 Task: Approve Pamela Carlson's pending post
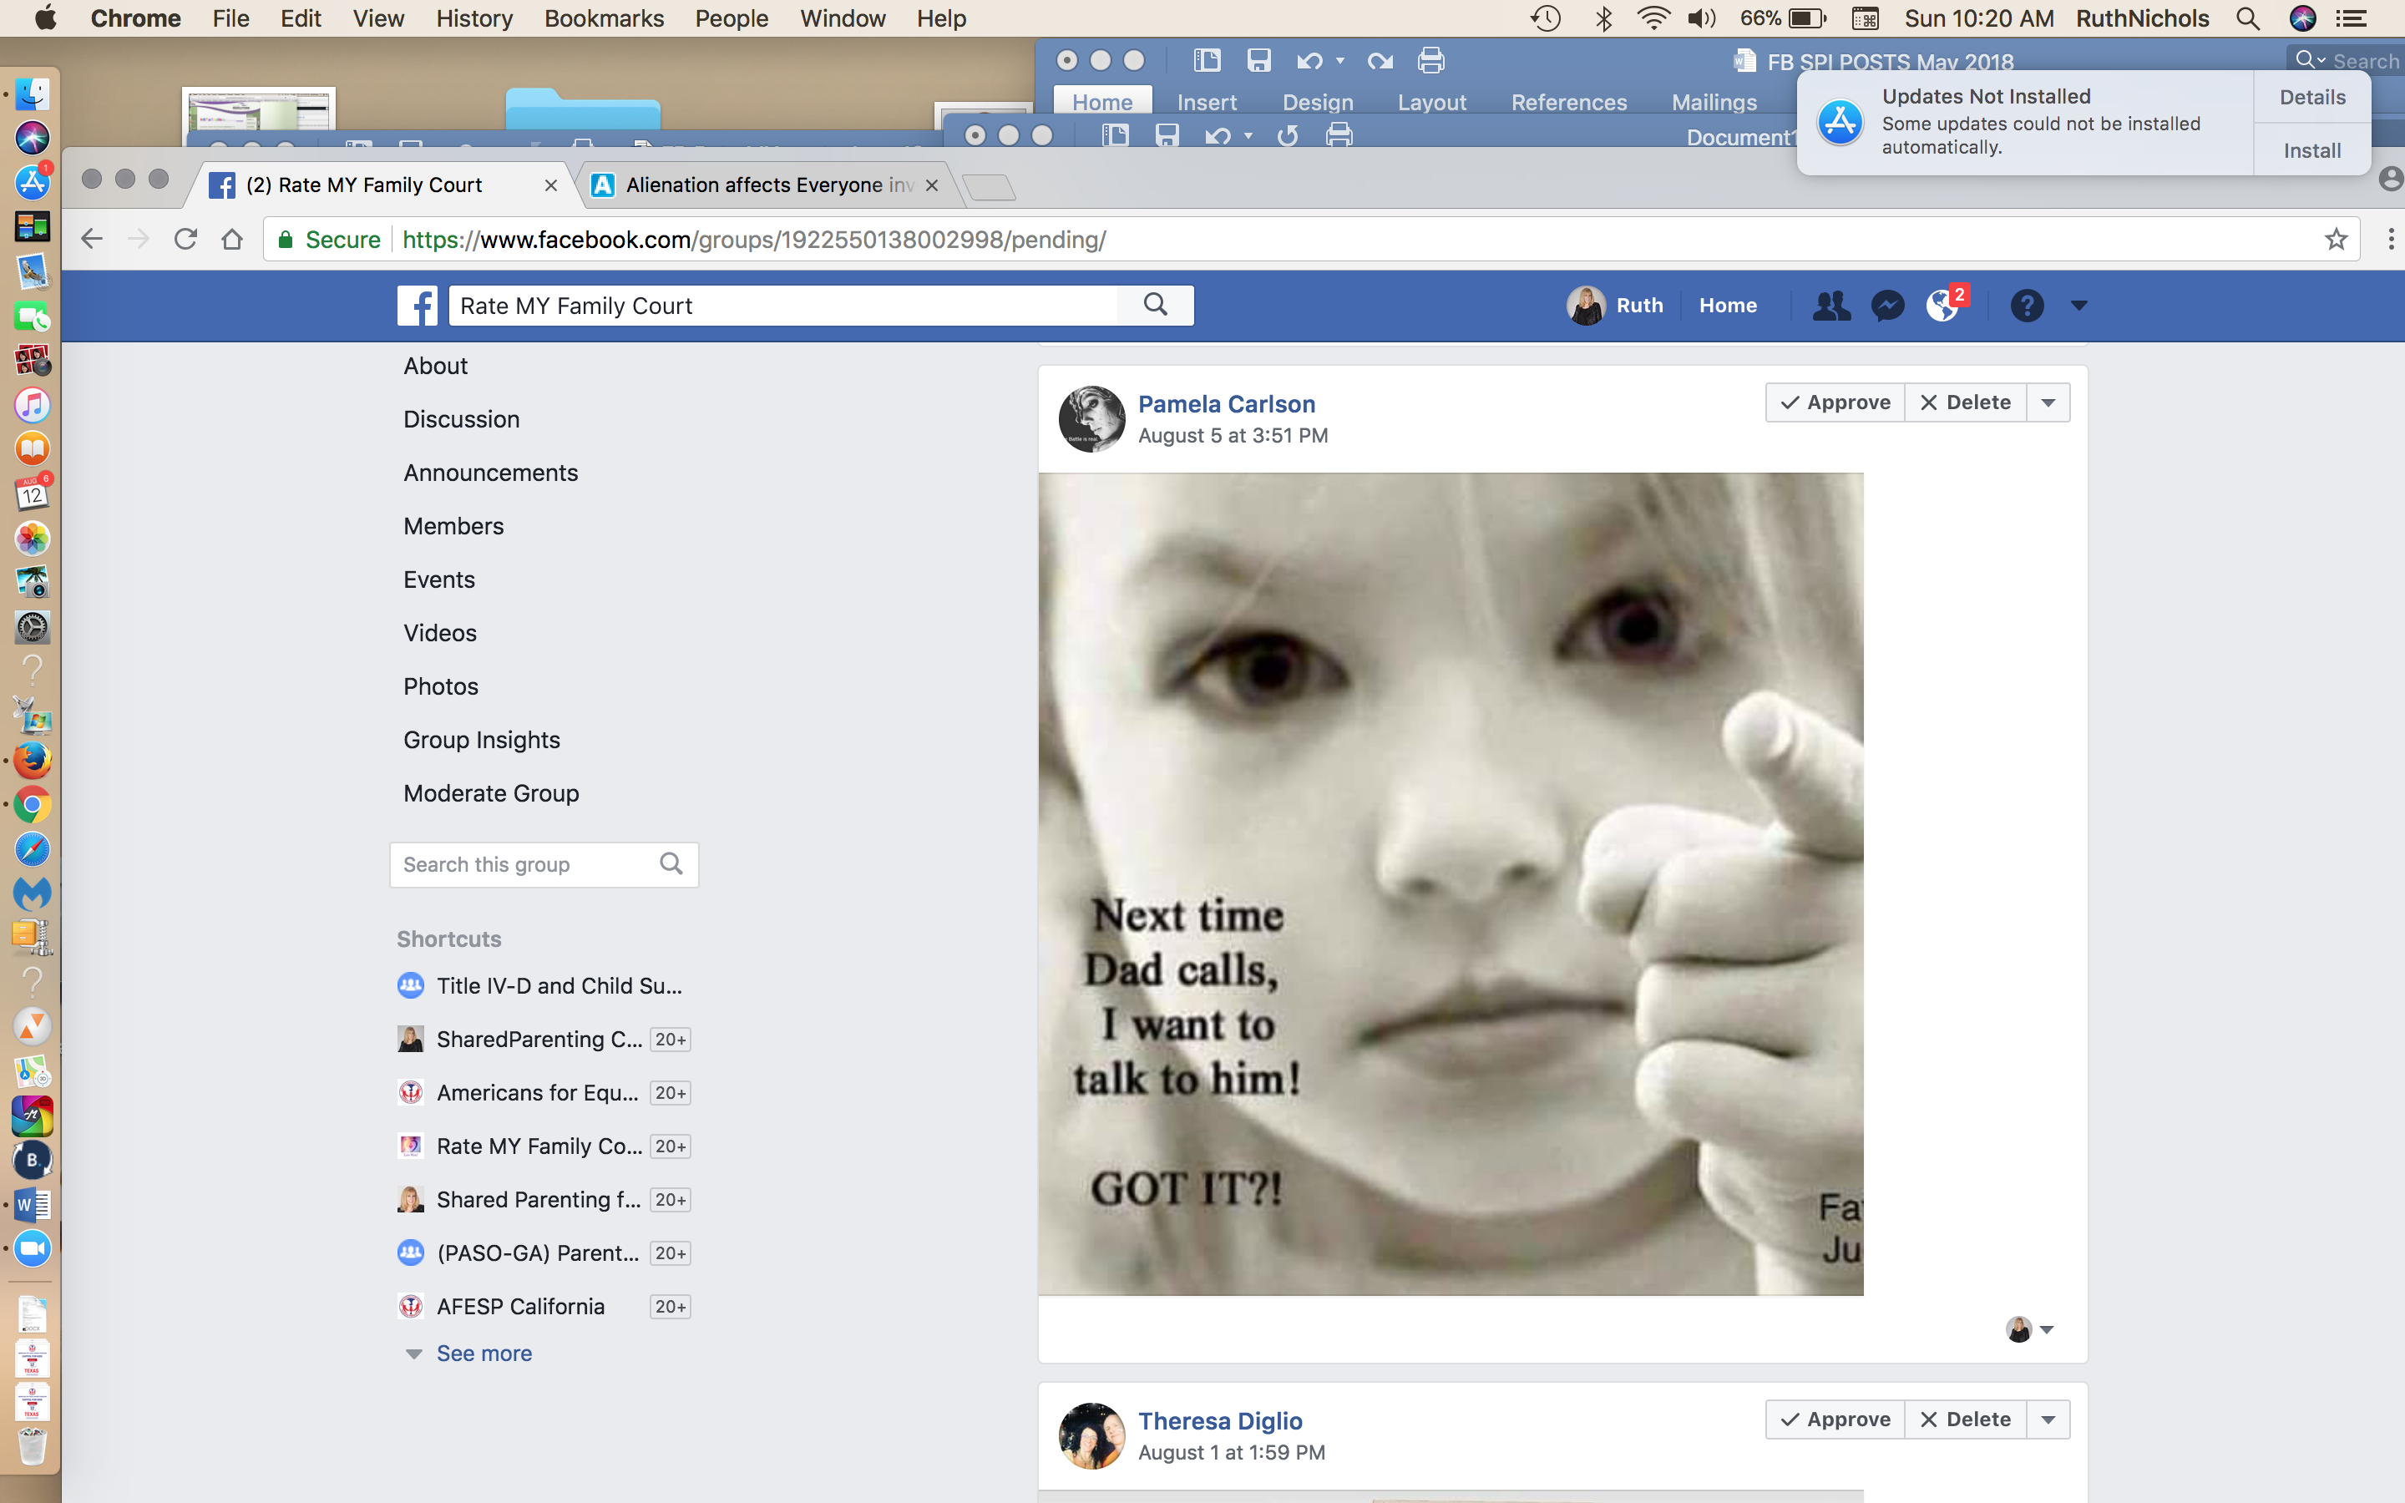tap(1835, 402)
